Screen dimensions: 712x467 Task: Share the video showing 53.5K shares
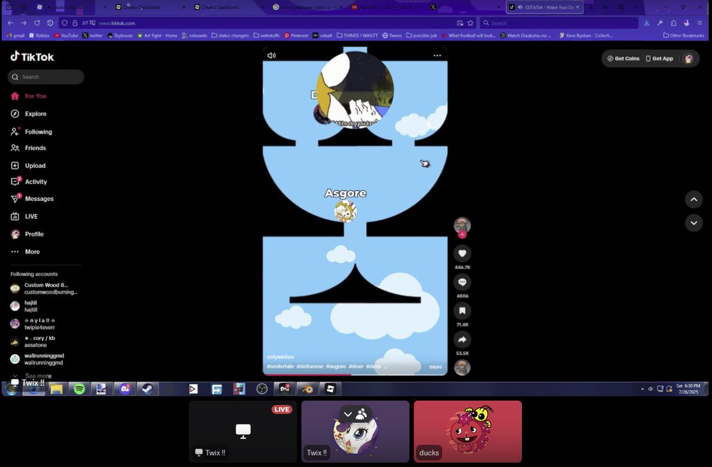(462, 340)
